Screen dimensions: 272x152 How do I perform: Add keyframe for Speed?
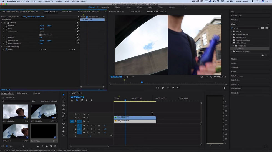pos(72,50)
